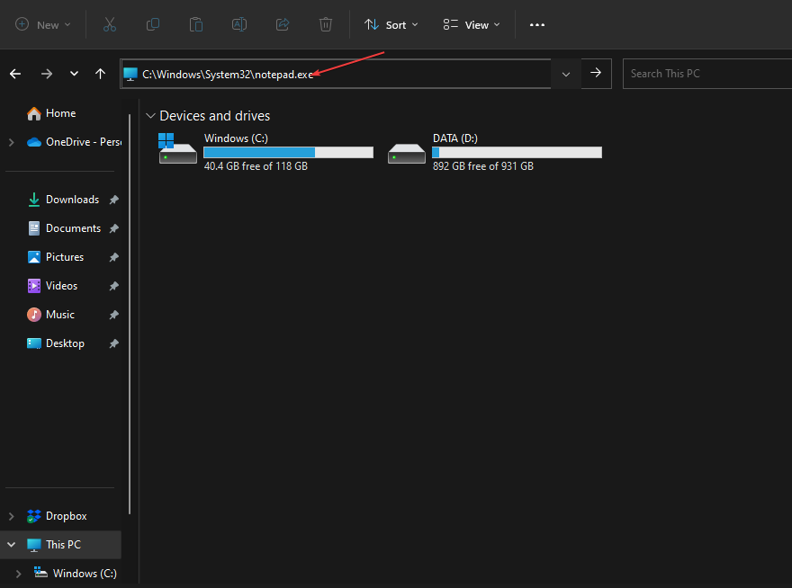The width and height of the screenshot is (792, 588).
Task: Open address bar history dropdown
Action: (565, 74)
